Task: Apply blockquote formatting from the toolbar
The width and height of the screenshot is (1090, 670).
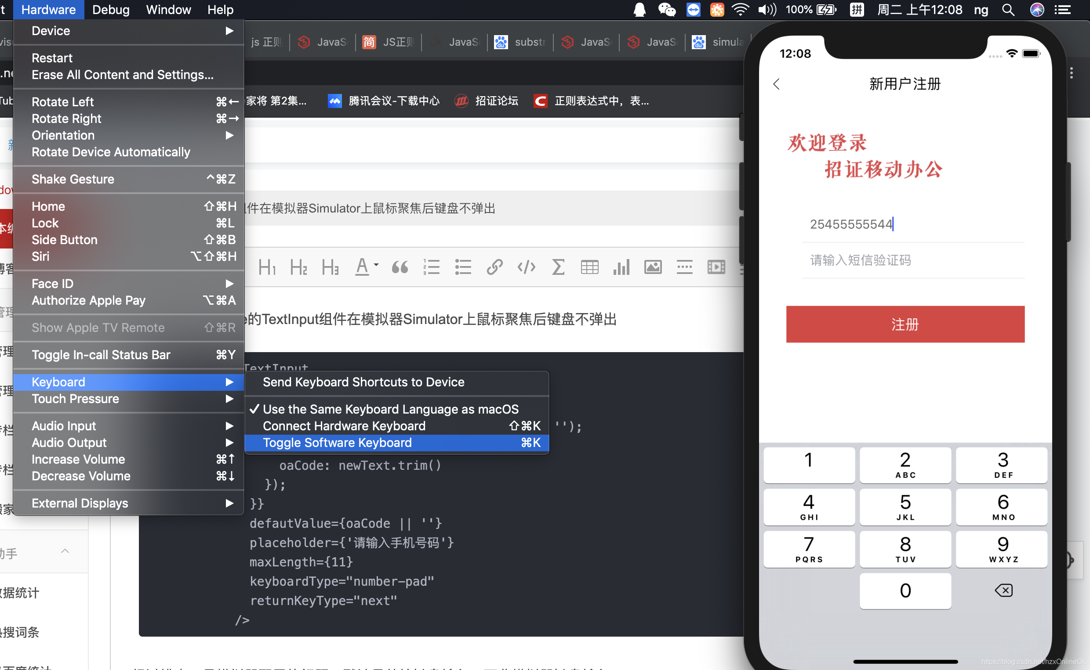Action: click(400, 267)
